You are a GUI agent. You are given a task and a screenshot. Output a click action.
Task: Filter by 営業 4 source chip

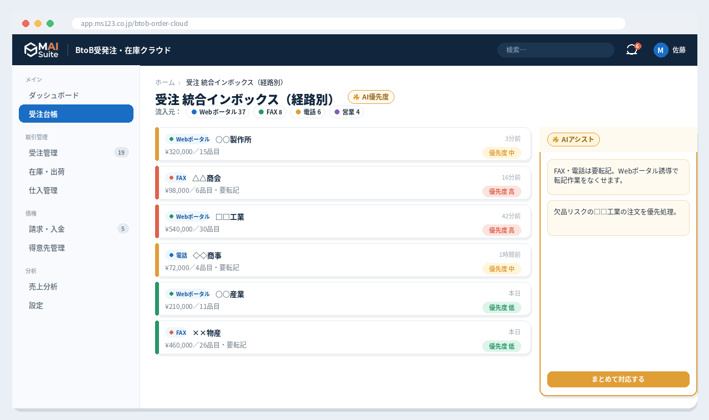point(346,112)
